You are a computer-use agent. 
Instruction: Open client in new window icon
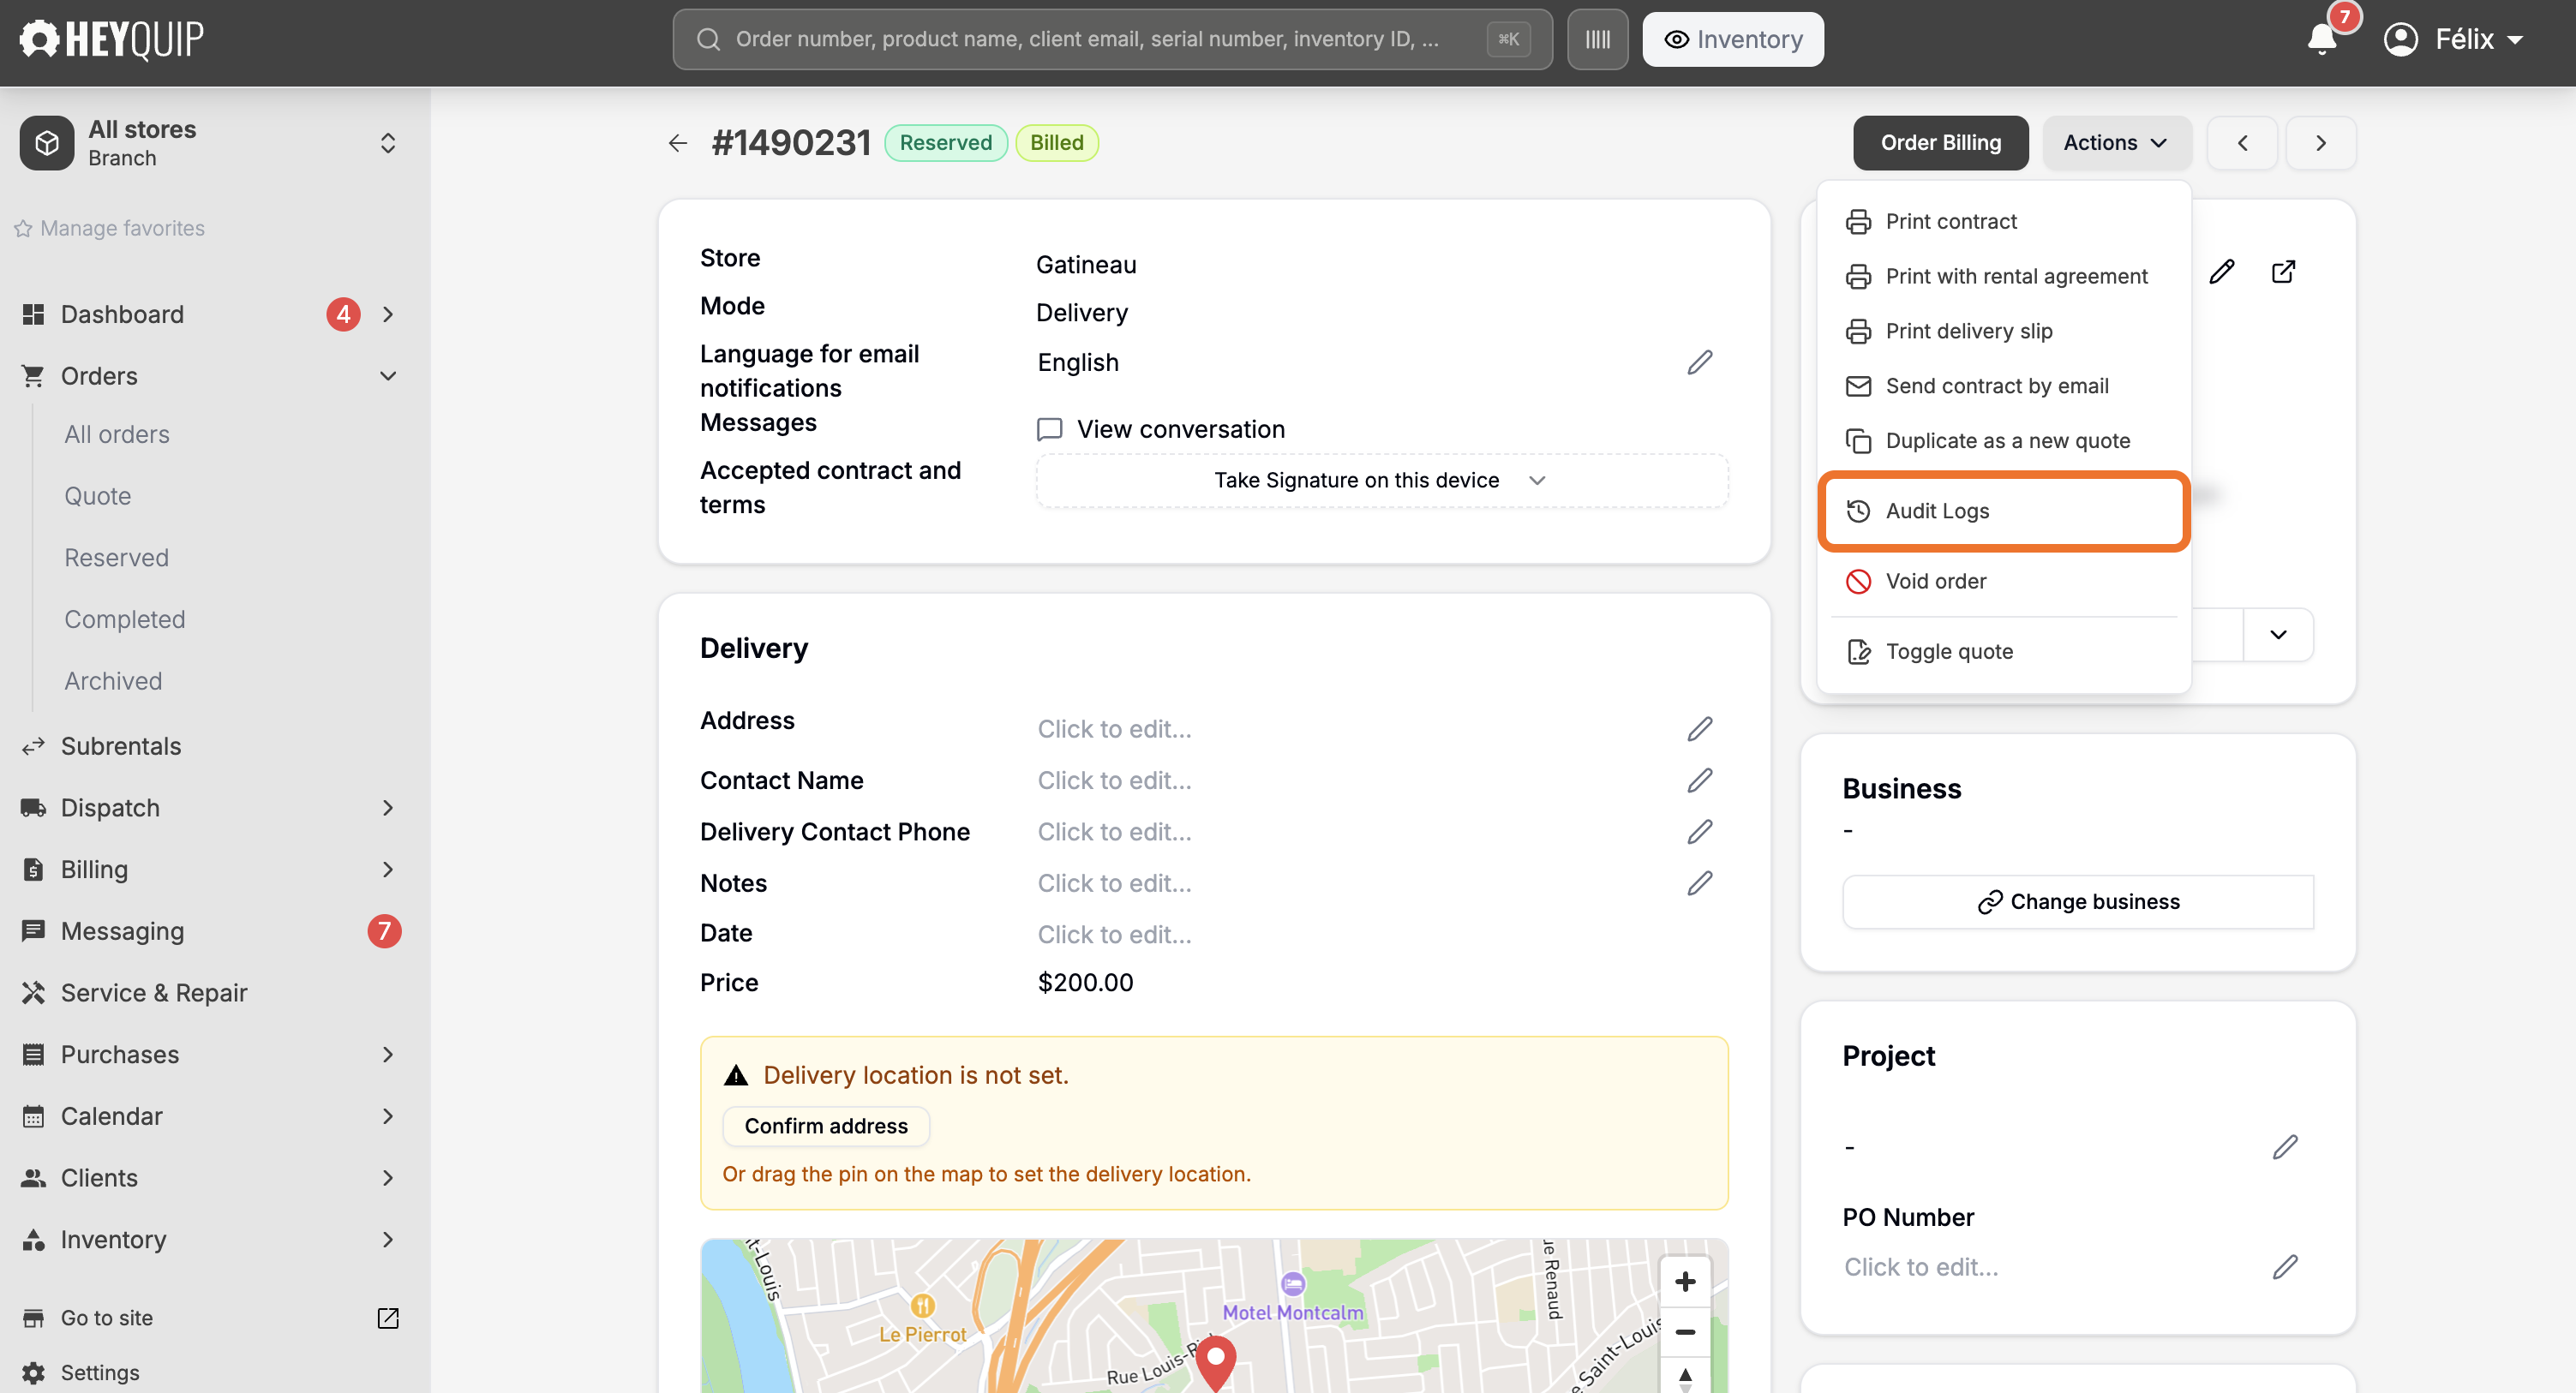pos(2283,272)
